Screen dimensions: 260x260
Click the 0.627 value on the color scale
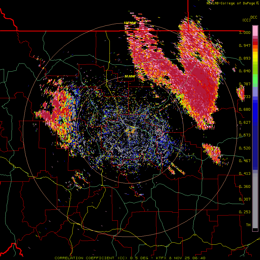[x=245, y=122]
